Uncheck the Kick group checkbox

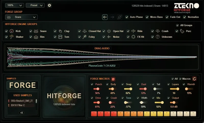6,31
